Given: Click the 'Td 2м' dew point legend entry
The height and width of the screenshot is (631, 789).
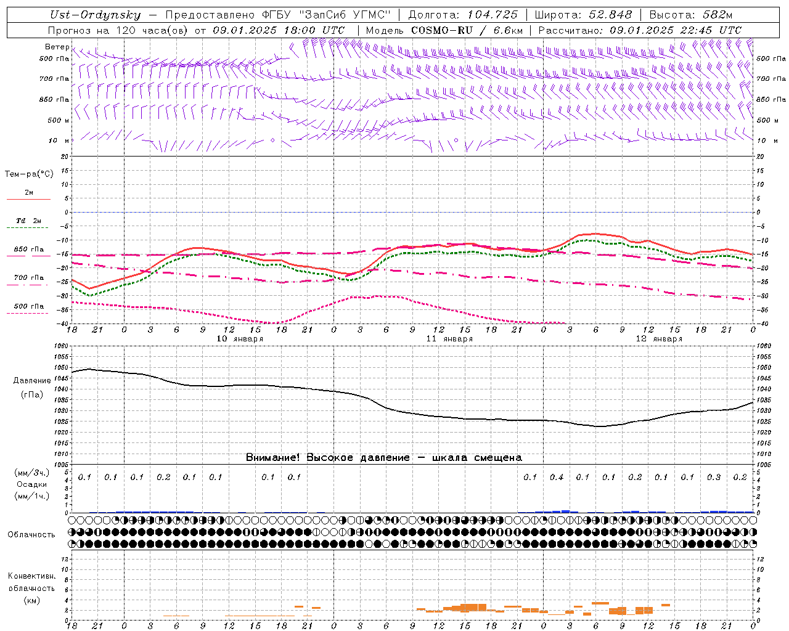Looking at the screenshot, I should point(29,221).
